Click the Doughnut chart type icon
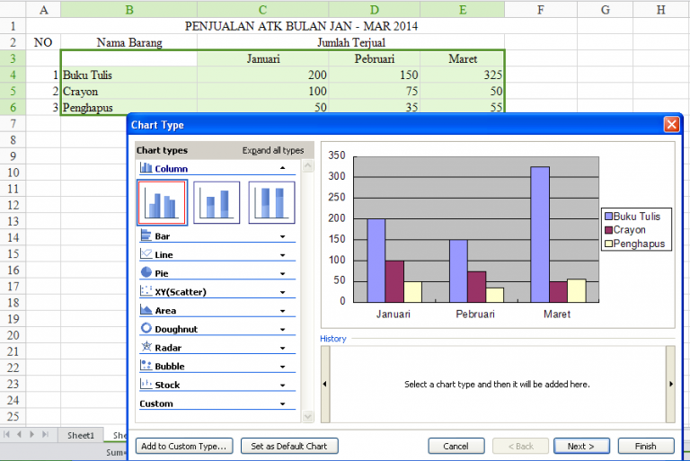The height and width of the screenshot is (461, 690). [x=146, y=329]
